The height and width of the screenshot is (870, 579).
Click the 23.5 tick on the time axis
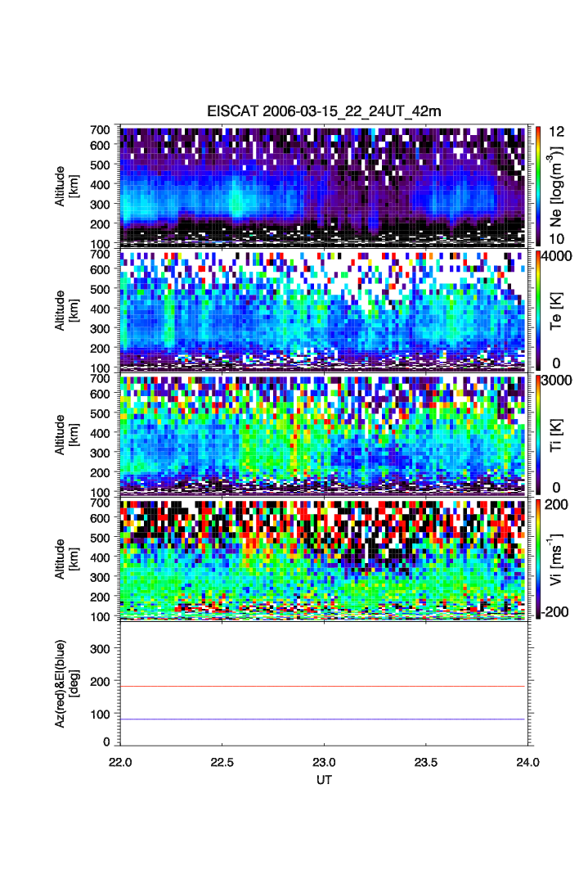pyautogui.click(x=425, y=761)
